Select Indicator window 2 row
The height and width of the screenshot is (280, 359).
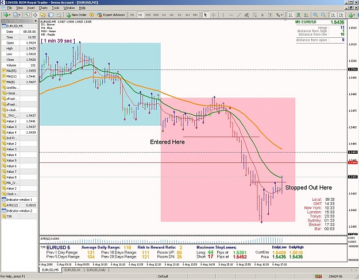click(x=19, y=211)
